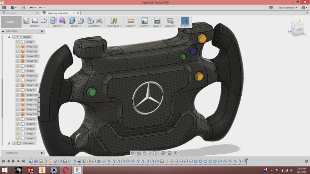This screenshot has height=174, width=310.
Task: Toggle visibility bulb for Body1
Action: (17, 42)
